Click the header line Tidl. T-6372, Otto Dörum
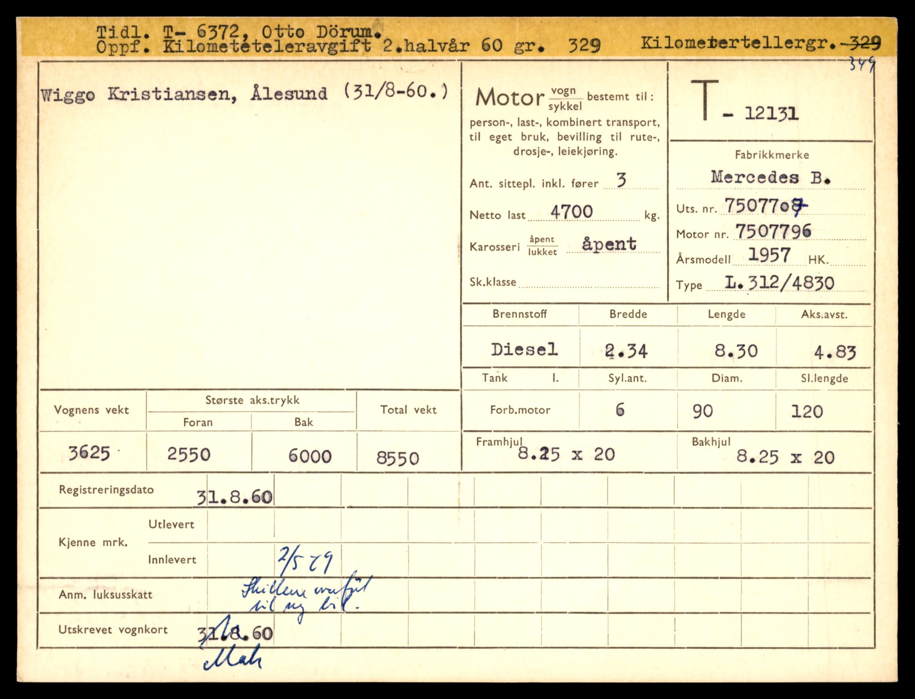 coord(239,31)
